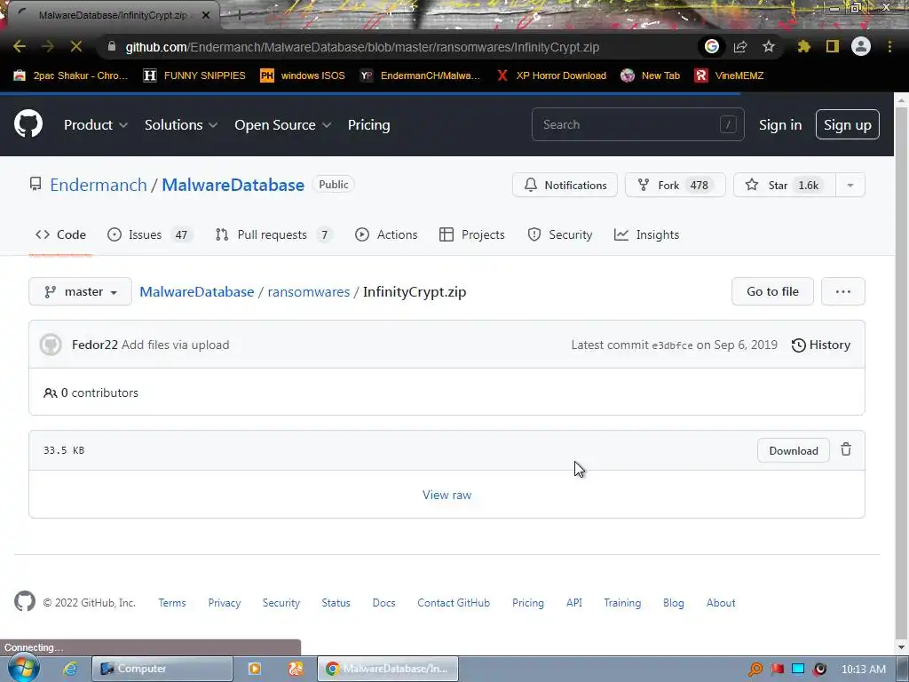Click the Windows Start orb
This screenshot has height=682, width=909.
[24, 668]
